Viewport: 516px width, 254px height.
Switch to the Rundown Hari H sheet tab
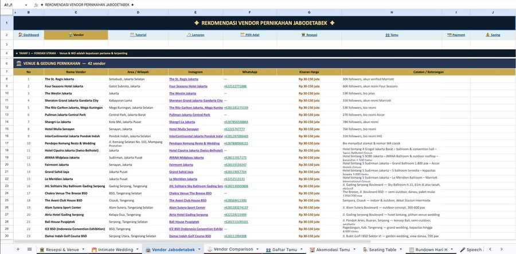pos(431,249)
